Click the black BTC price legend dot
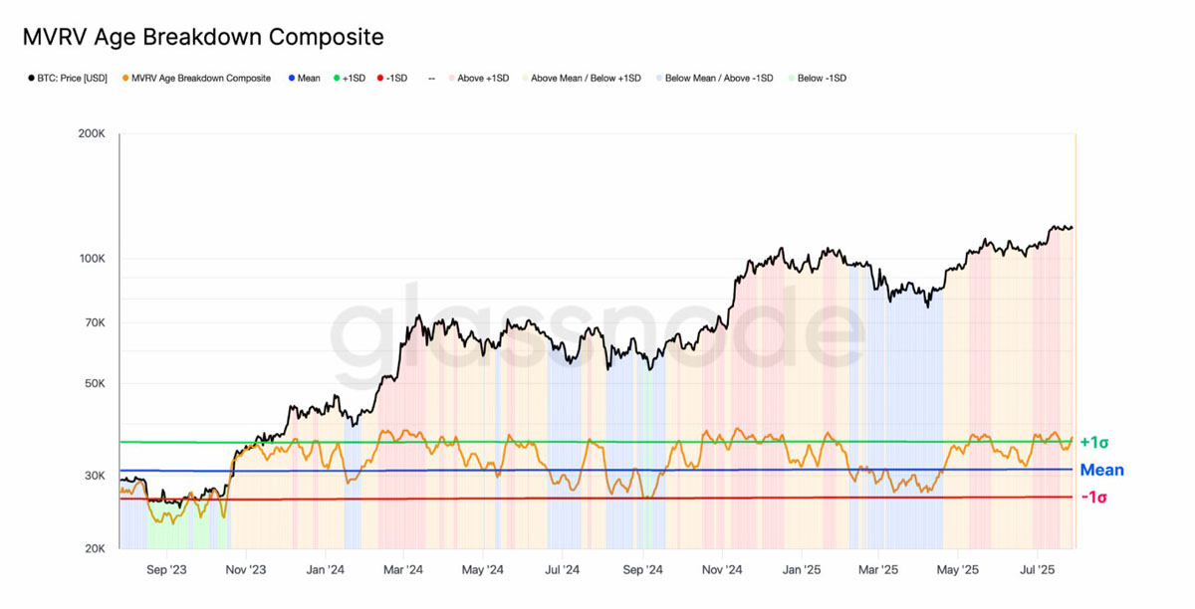The image size is (1195, 609). [32, 78]
